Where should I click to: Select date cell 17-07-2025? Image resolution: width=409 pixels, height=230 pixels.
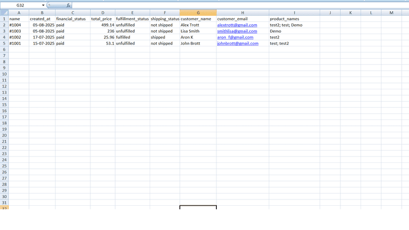[42, 38]
